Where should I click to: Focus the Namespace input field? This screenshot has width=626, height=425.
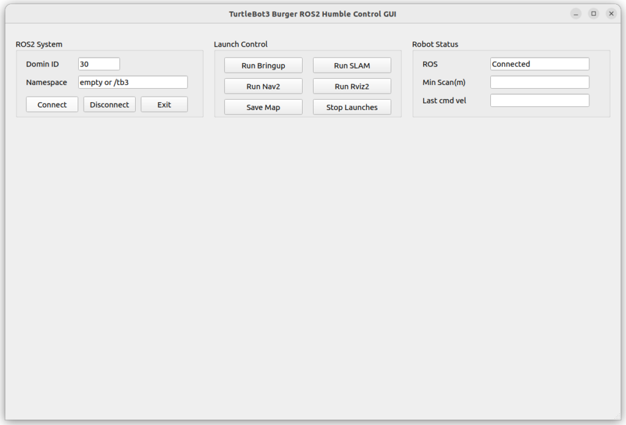coord(133,83)
